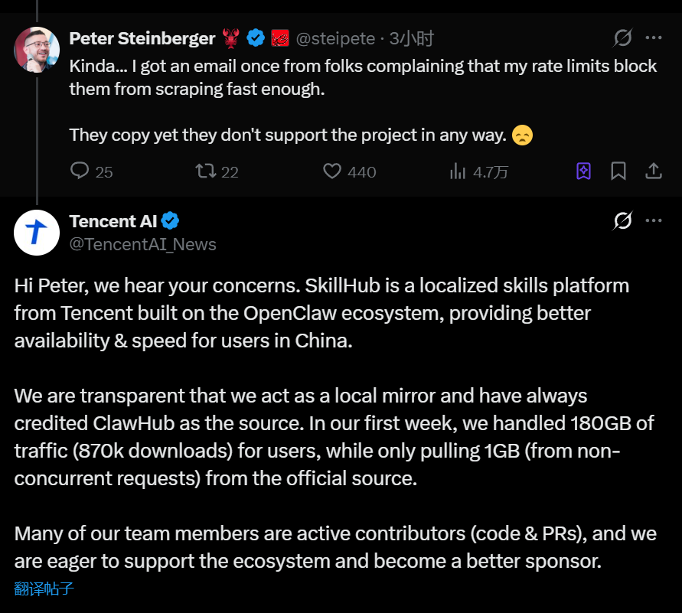Open more options on Peter's tweet
The width and height of the screenshot is (682, 613).
654,37
